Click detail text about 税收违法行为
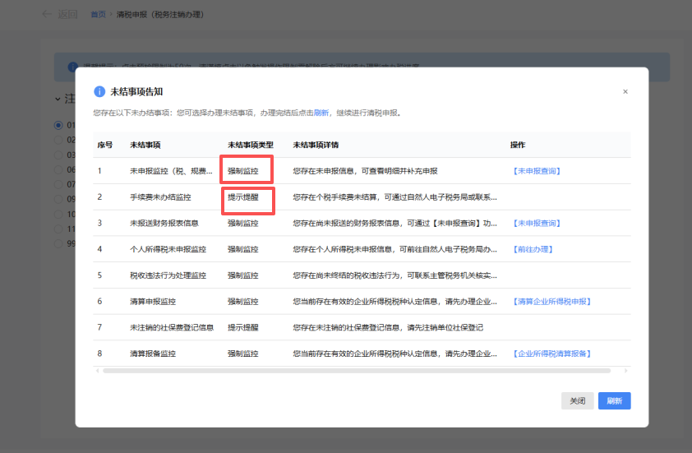This screenshot has height=453, width=692. tap(395, 275)
